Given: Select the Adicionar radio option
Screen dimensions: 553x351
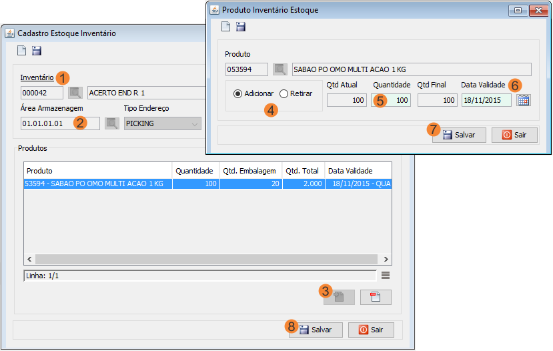Looking at the screenshot, I should point(238,94).
